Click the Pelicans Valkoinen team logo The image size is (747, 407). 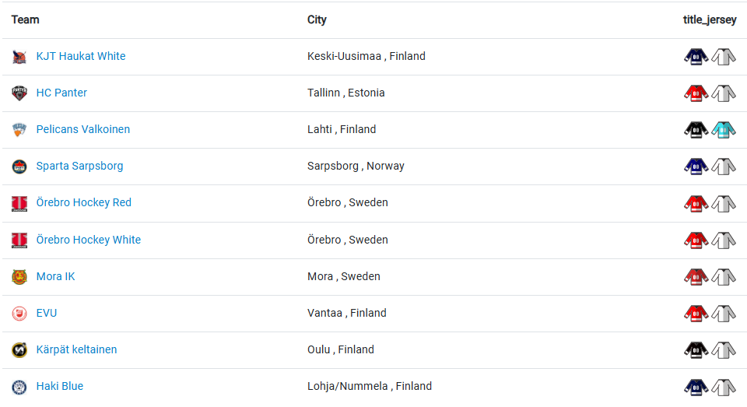click(19, 130)
